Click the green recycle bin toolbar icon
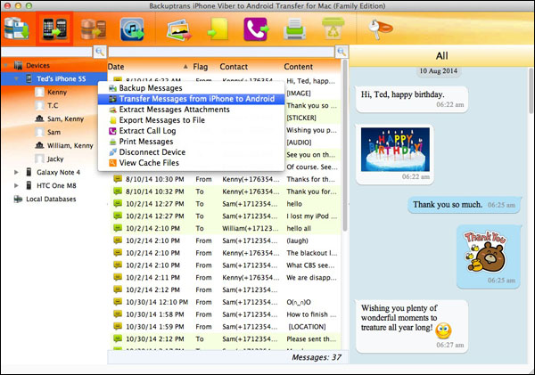Screen dimensions: 535x375 pos(333,29)
